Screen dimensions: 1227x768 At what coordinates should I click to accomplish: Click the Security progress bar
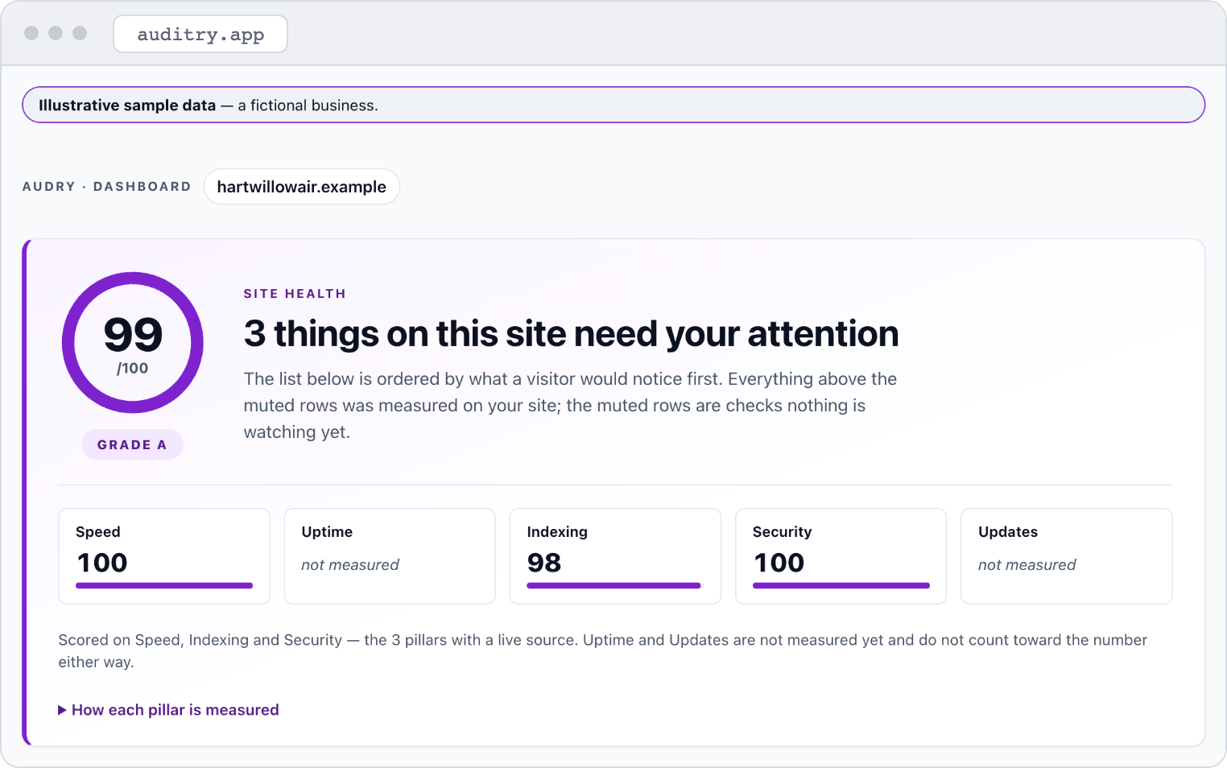[x=841, y=586]
